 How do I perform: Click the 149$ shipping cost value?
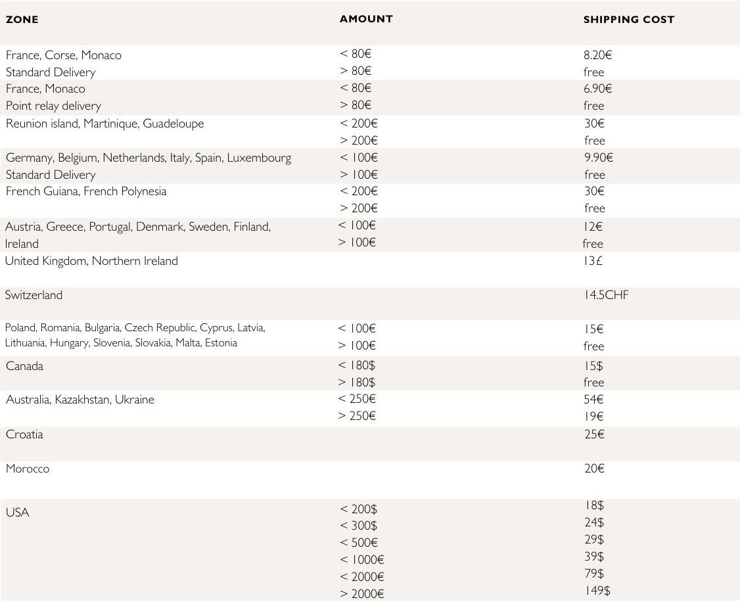click(x=597, y=591)
